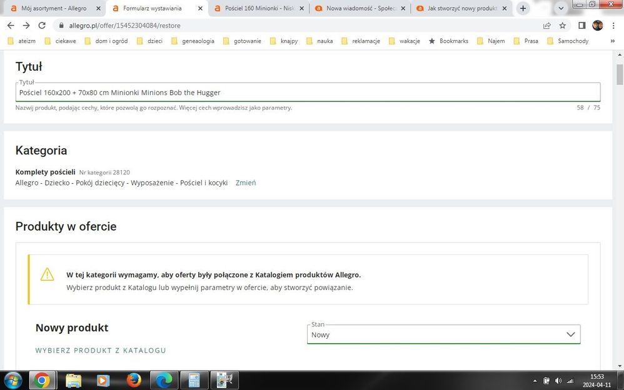
Task: Click the Nr kategorii 28120 text
Action: 104,172
